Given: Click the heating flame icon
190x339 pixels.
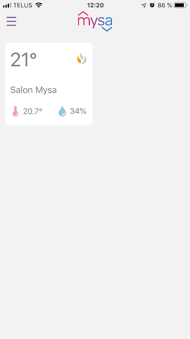Looking at the screenshot, I should (x=82, y=59).
